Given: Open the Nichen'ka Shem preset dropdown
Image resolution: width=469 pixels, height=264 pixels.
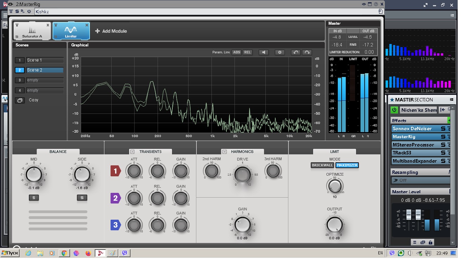Looking at the screenshot, I should click(419, 110).
